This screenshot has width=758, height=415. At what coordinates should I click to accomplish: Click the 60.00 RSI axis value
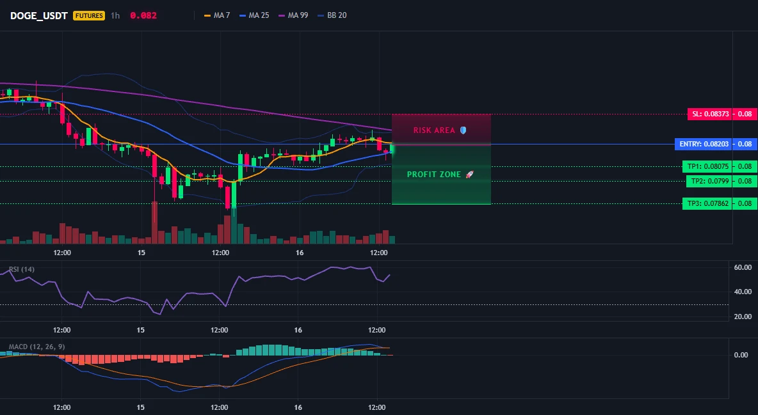pos(743,267)
